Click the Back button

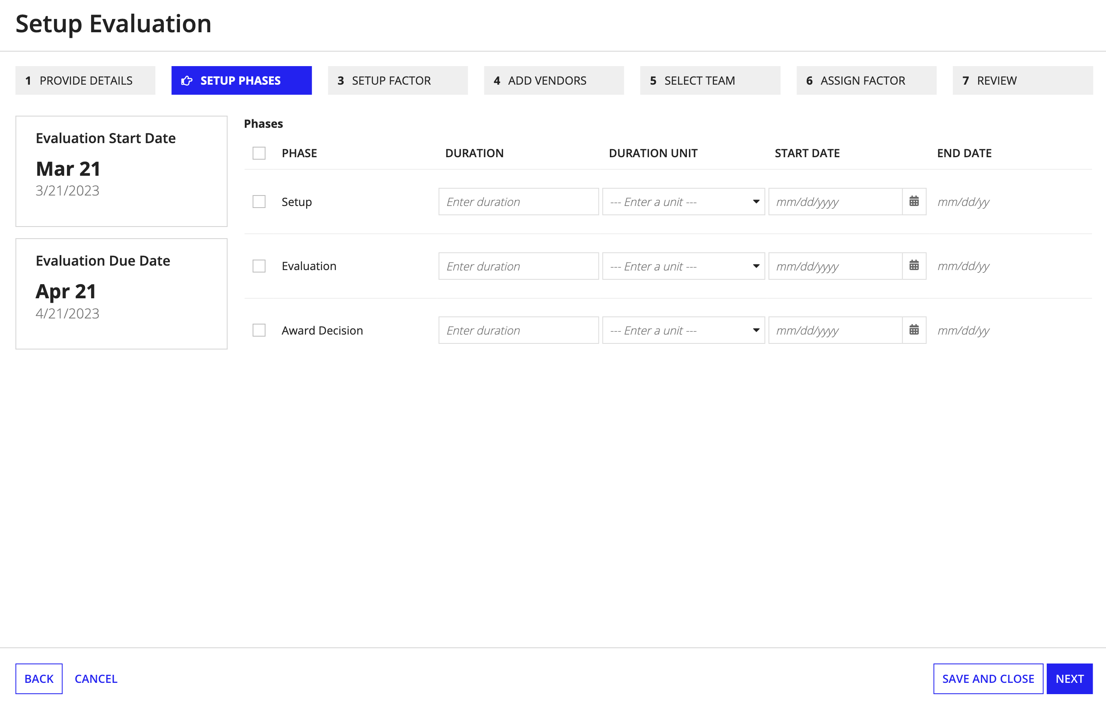39,678
